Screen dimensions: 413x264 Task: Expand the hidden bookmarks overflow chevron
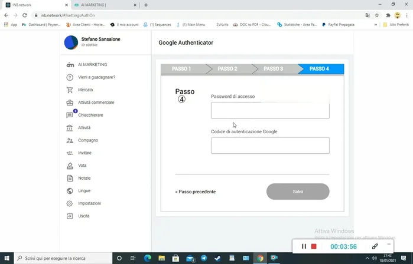[376, 25]
